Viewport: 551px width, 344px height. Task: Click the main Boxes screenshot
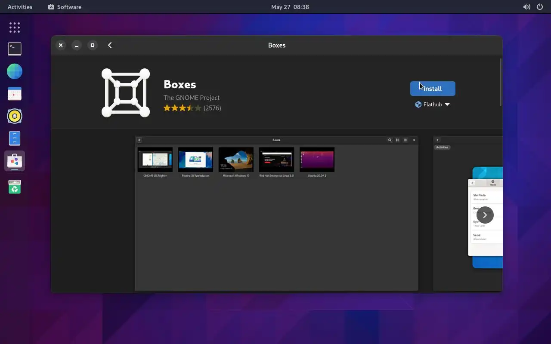[277, 213]
